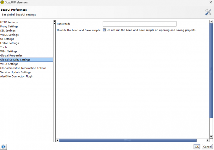Open the help icon button
The width and height of the screenshot is (214, 150).
(3, 147)
